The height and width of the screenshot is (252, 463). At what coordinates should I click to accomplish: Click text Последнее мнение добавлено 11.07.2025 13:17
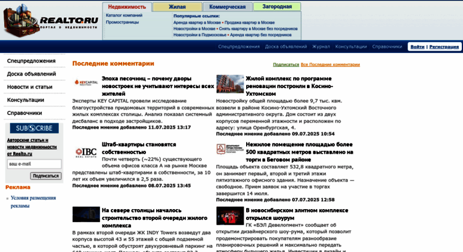pos(132,127)
